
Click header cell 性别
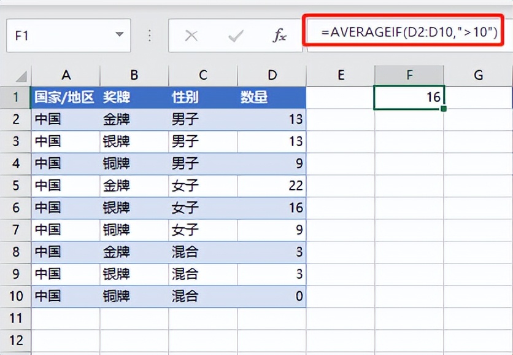coord(203,97)
